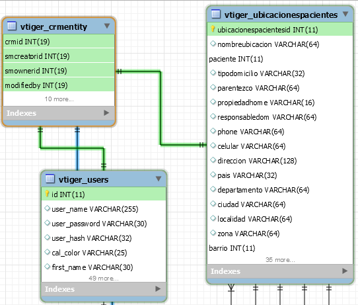This screenshot has height=305, width=358.
Task: Click the vtiger_ubicacionespacientes table icon
Action: click(216, 14)
